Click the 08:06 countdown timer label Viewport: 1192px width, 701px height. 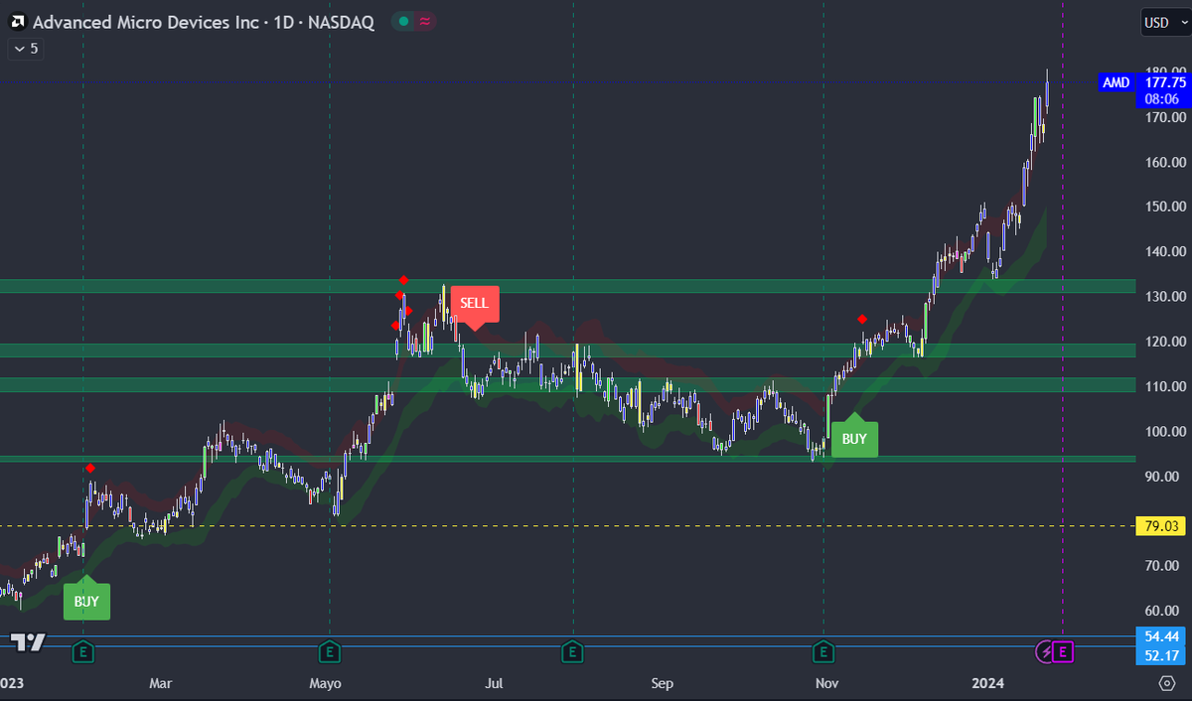point(1161,99)
